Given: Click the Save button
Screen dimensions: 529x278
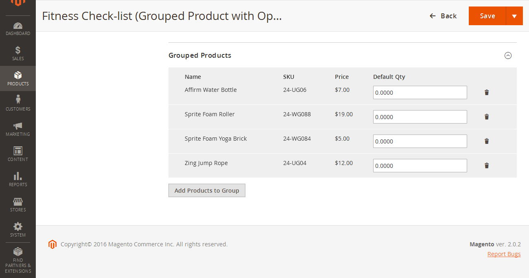Looking at the screenshot, I should (x=487, y=15).
